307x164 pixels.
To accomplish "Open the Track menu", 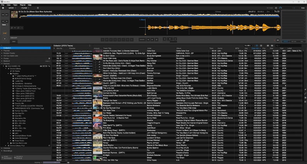I will [x=15, y=5].
